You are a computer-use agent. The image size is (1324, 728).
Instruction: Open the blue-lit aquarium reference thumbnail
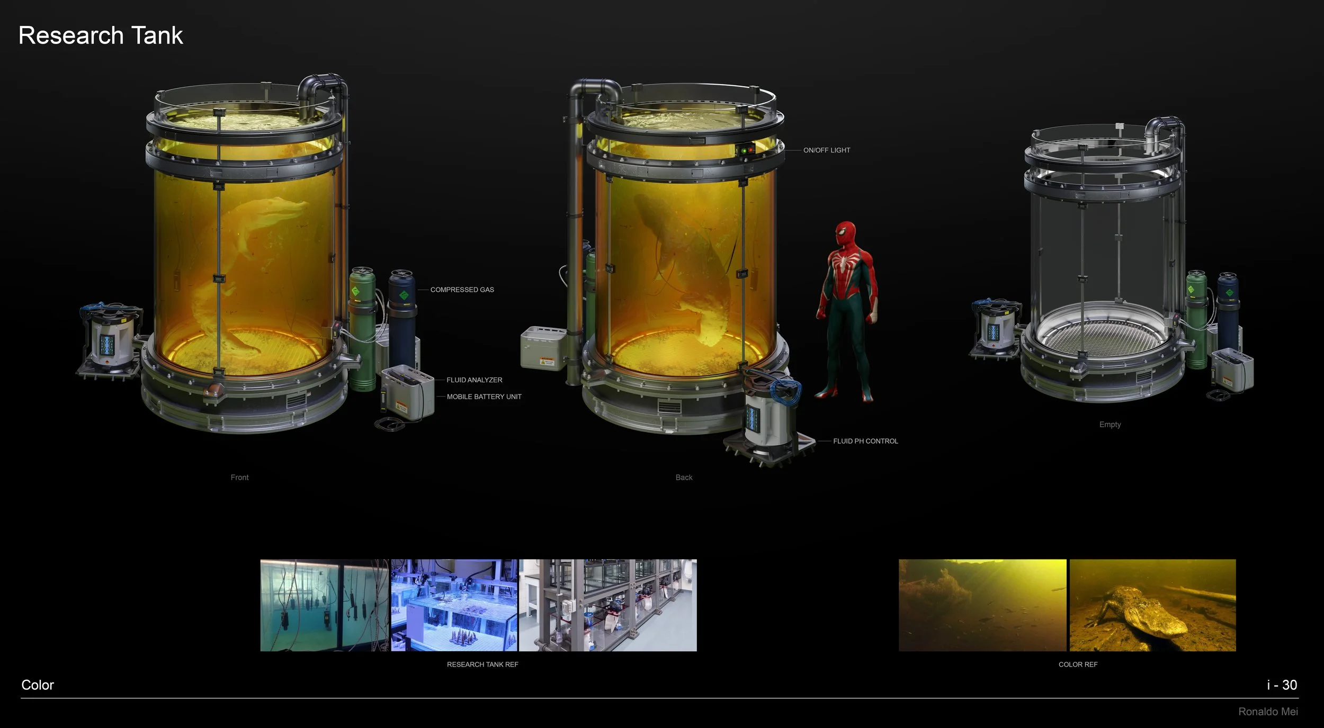pyautogui.click(x=454, y=605)
